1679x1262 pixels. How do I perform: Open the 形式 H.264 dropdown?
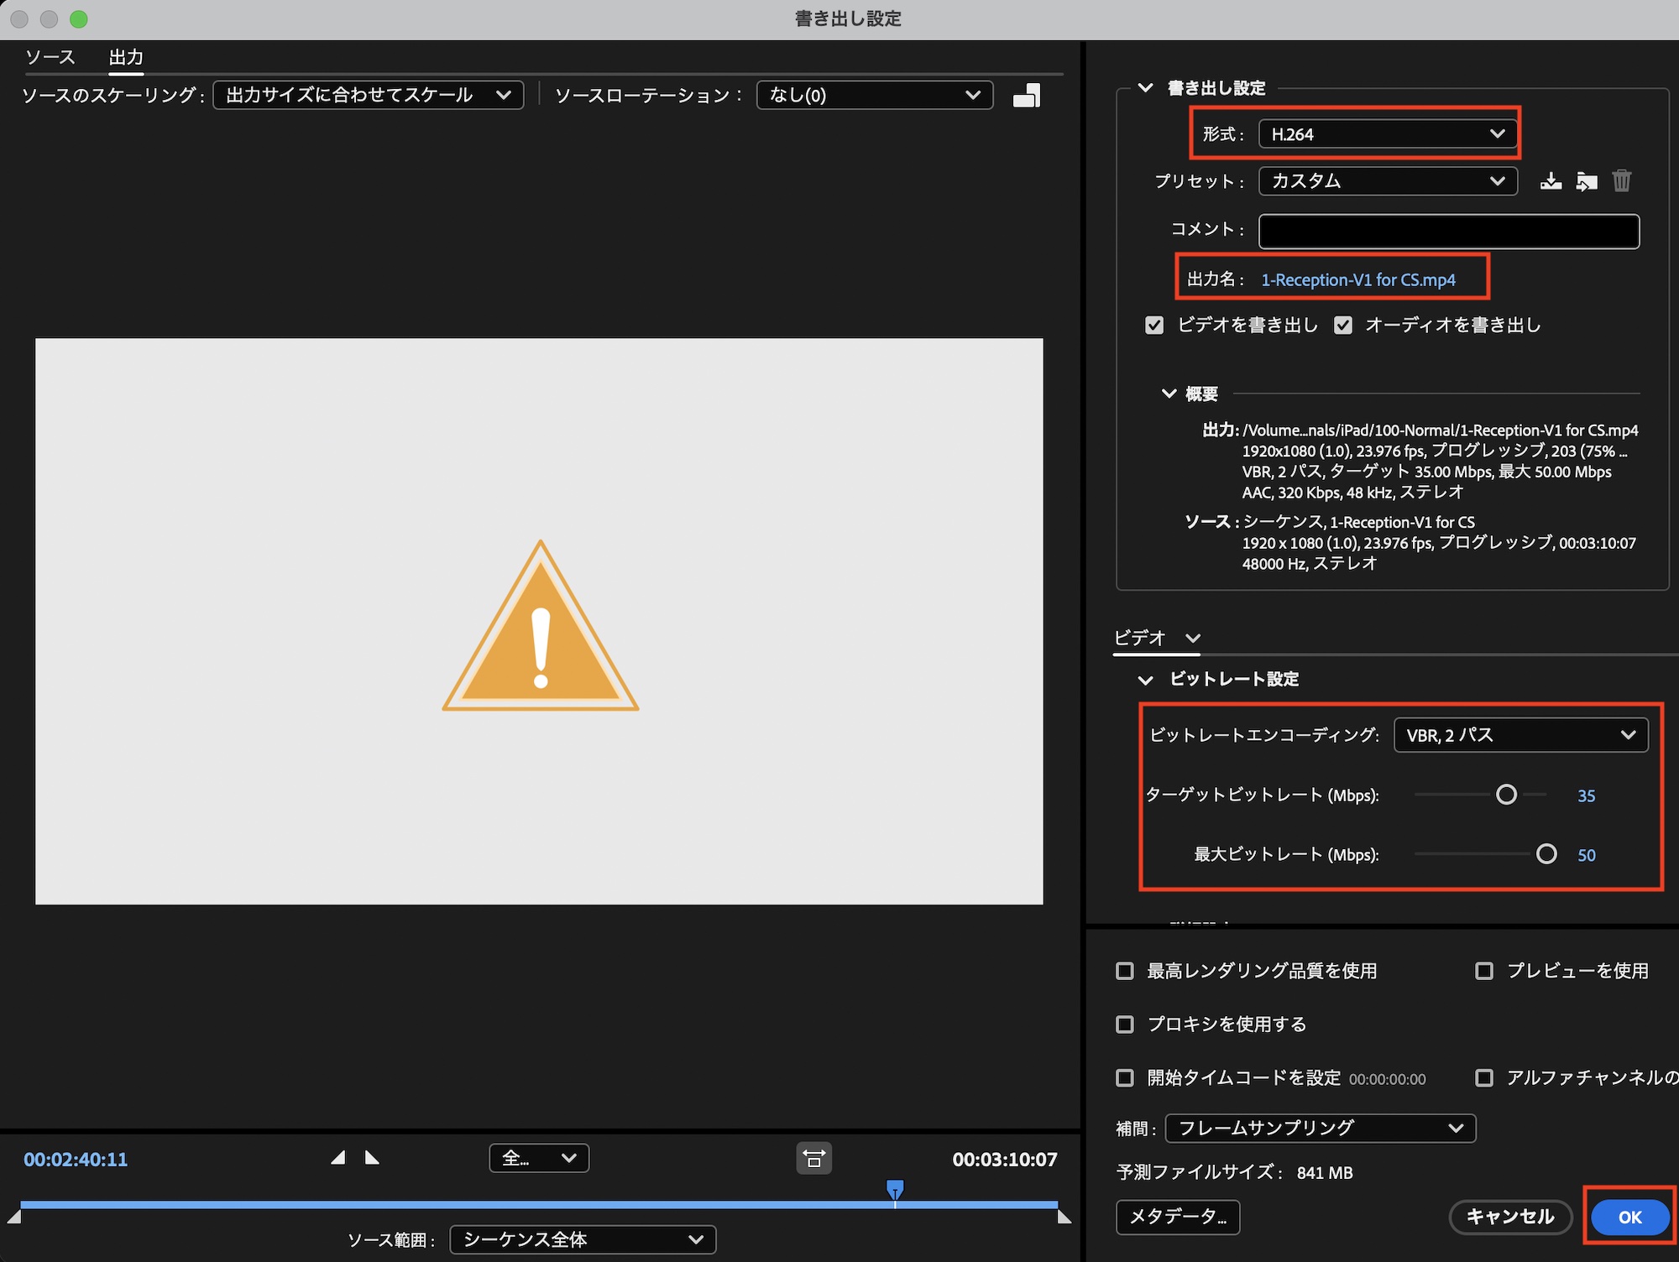[1387, 134]
